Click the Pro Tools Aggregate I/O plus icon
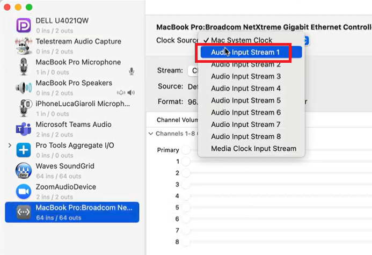The image size is (372, 255). coord(24,150)
